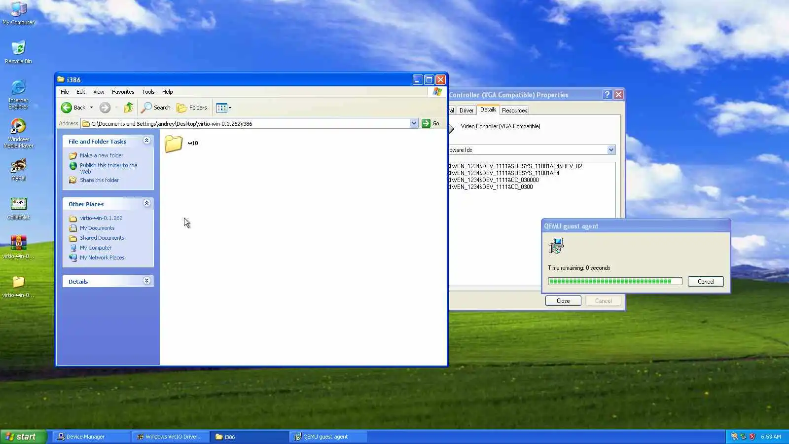This screenshot has width=789, height=444.
Task: Click the Help question mark in Properties
Action: coord(607,95)
